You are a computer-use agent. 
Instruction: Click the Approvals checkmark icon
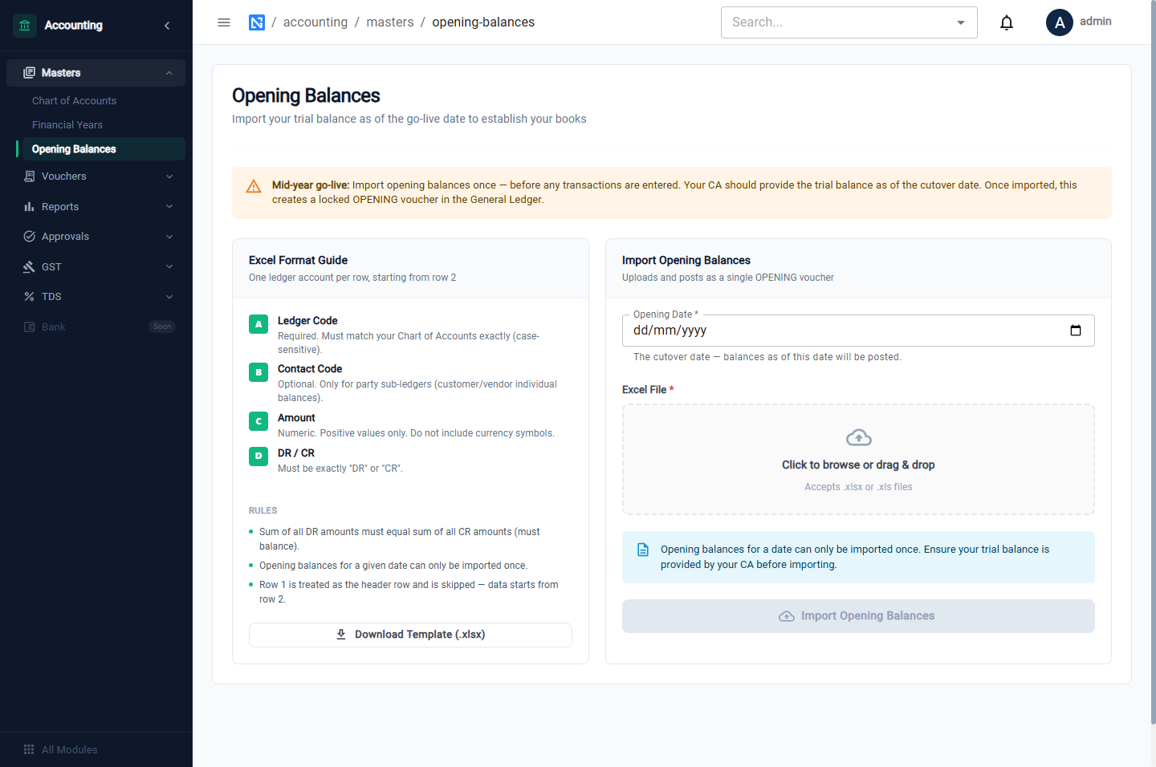(x=30, y=237)
